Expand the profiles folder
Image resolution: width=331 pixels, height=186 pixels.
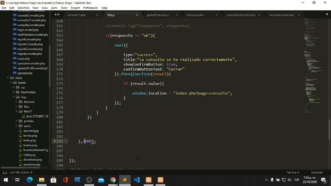[x=17, y=121]
